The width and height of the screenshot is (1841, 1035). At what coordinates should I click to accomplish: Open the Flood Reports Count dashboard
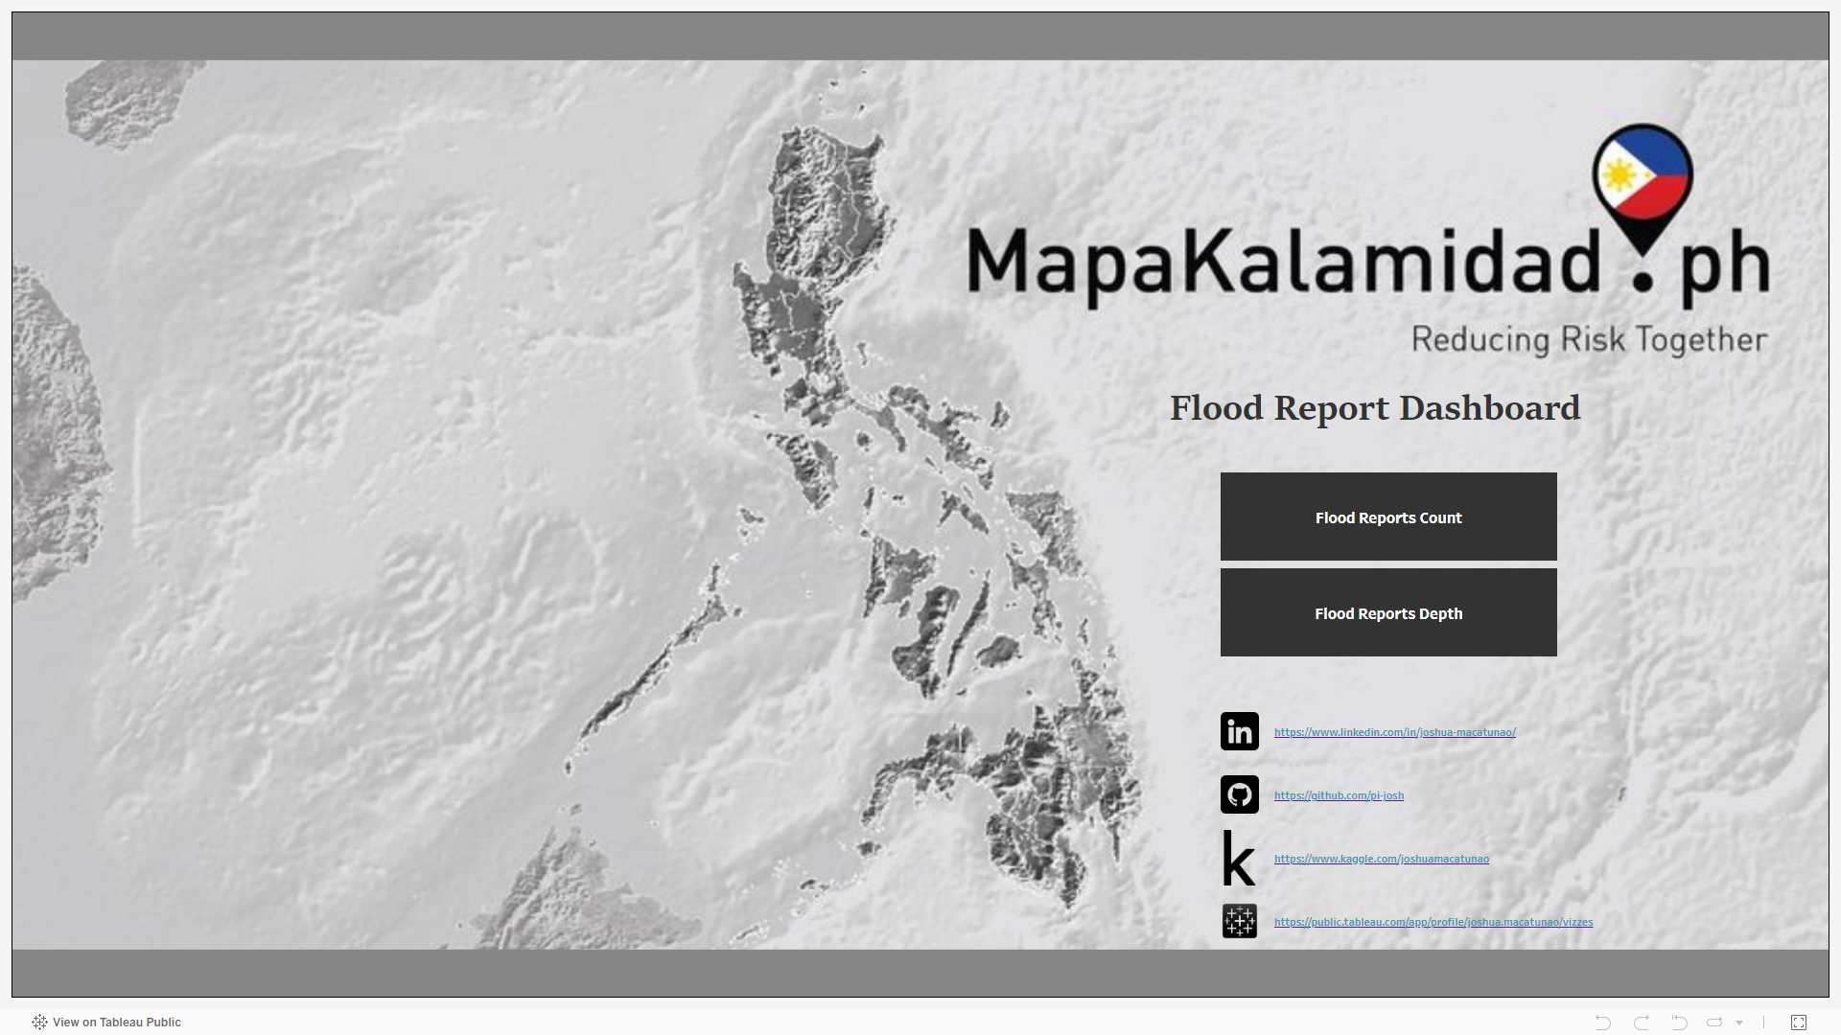point(1387,516)
